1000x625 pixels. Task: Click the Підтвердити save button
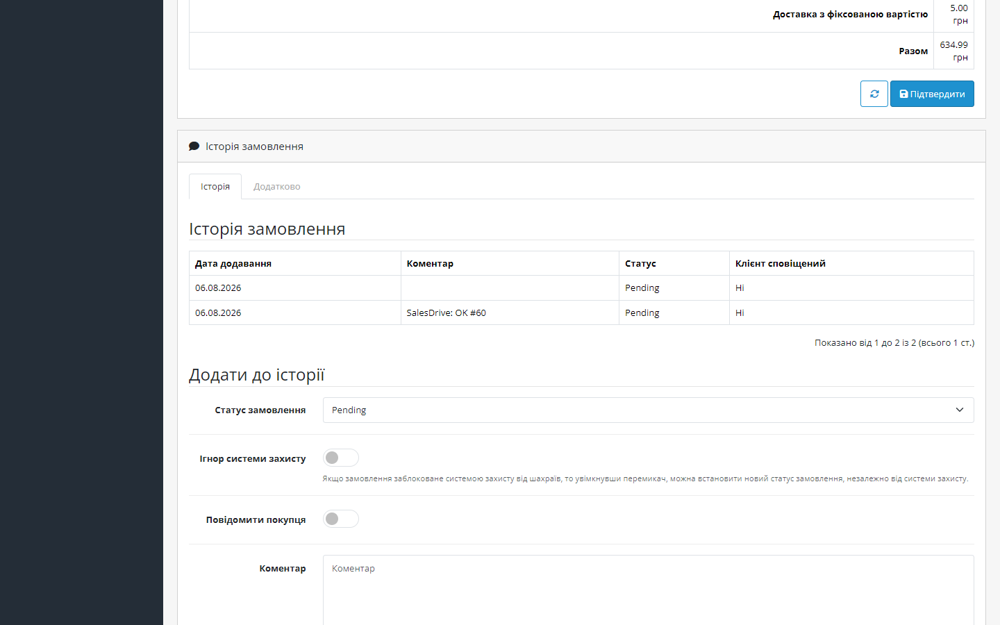(932, 94)
